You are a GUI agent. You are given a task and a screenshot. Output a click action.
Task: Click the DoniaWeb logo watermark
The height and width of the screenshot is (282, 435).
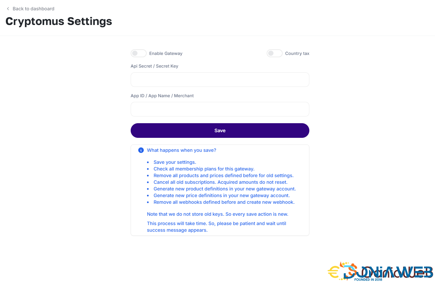pyautogui.click(x=380, y=271)
